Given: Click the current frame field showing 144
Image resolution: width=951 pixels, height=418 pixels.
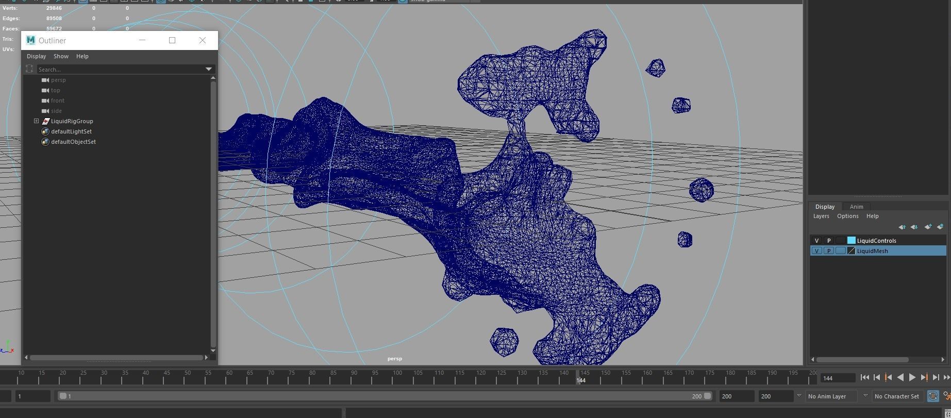Looking at the screenshot, I should click(x=838, y=378).
